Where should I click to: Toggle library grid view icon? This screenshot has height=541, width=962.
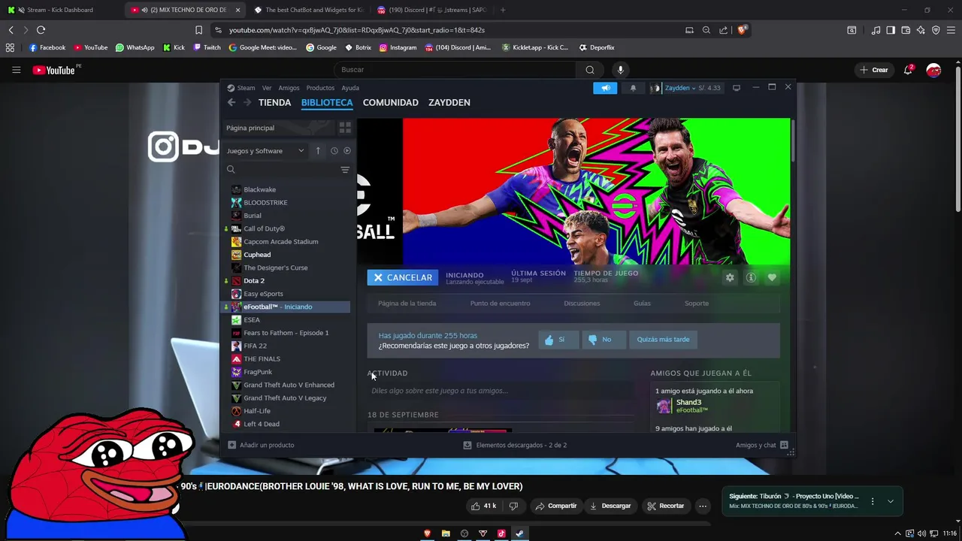click(345, 128)
